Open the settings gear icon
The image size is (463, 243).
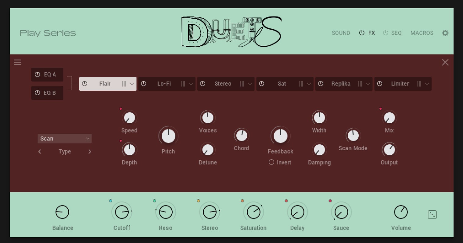(x=445, y=33)
